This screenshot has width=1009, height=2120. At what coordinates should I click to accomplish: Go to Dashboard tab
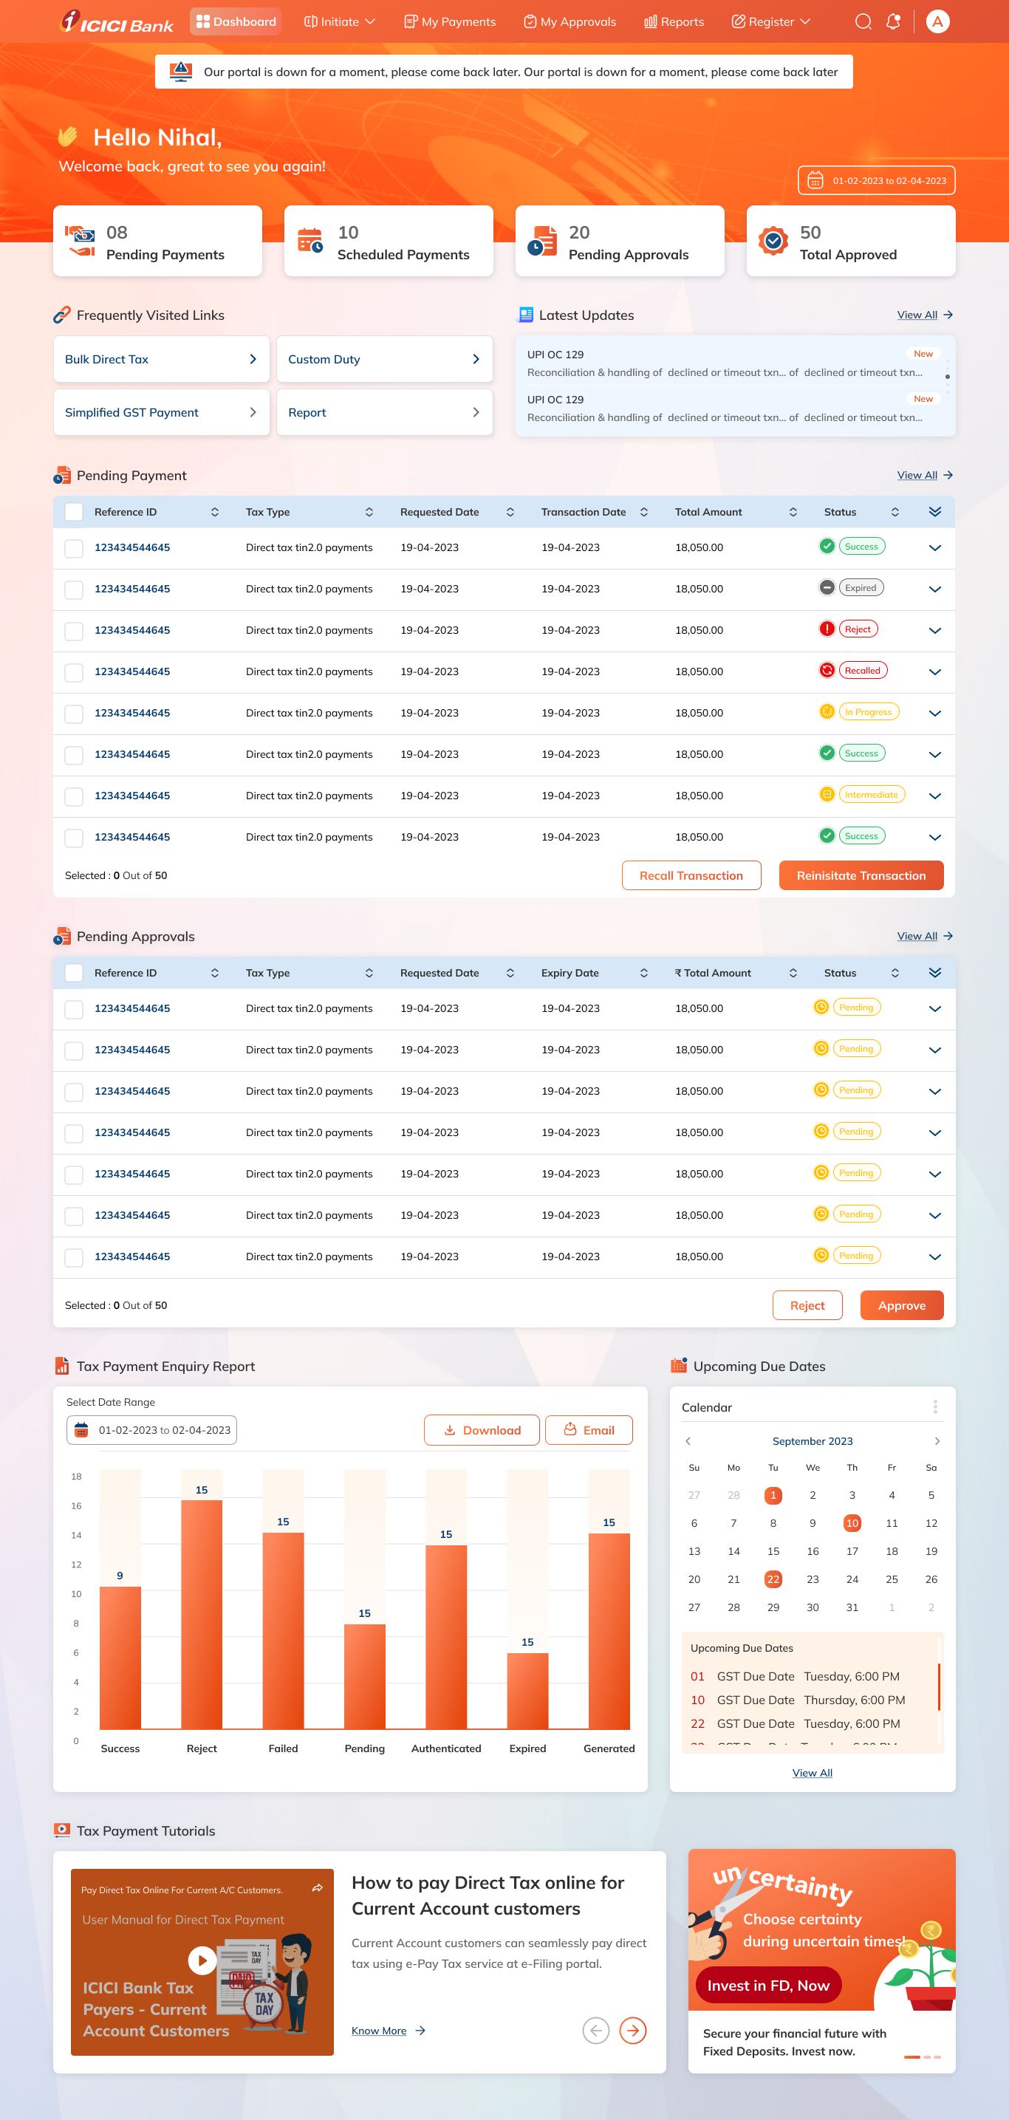236,21
